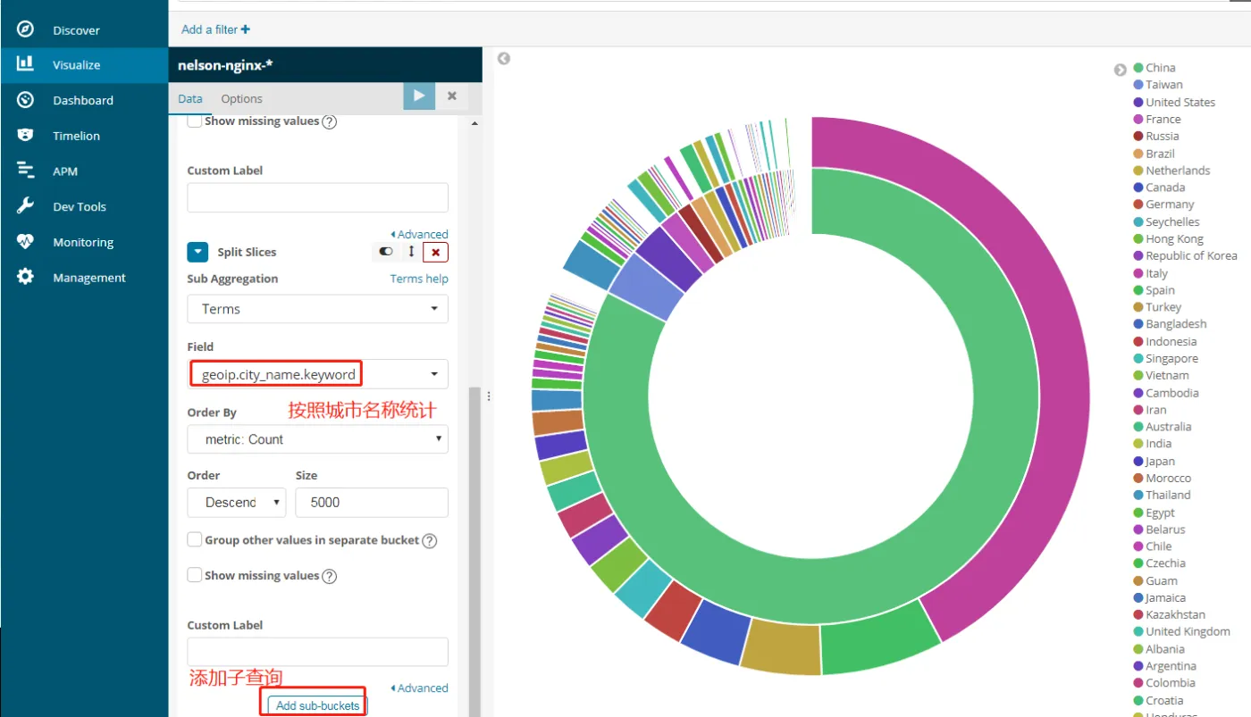Screen dimensions: 1251x717
Task: Open the Dev Tools wrench icon
Action: coord(25,206)
